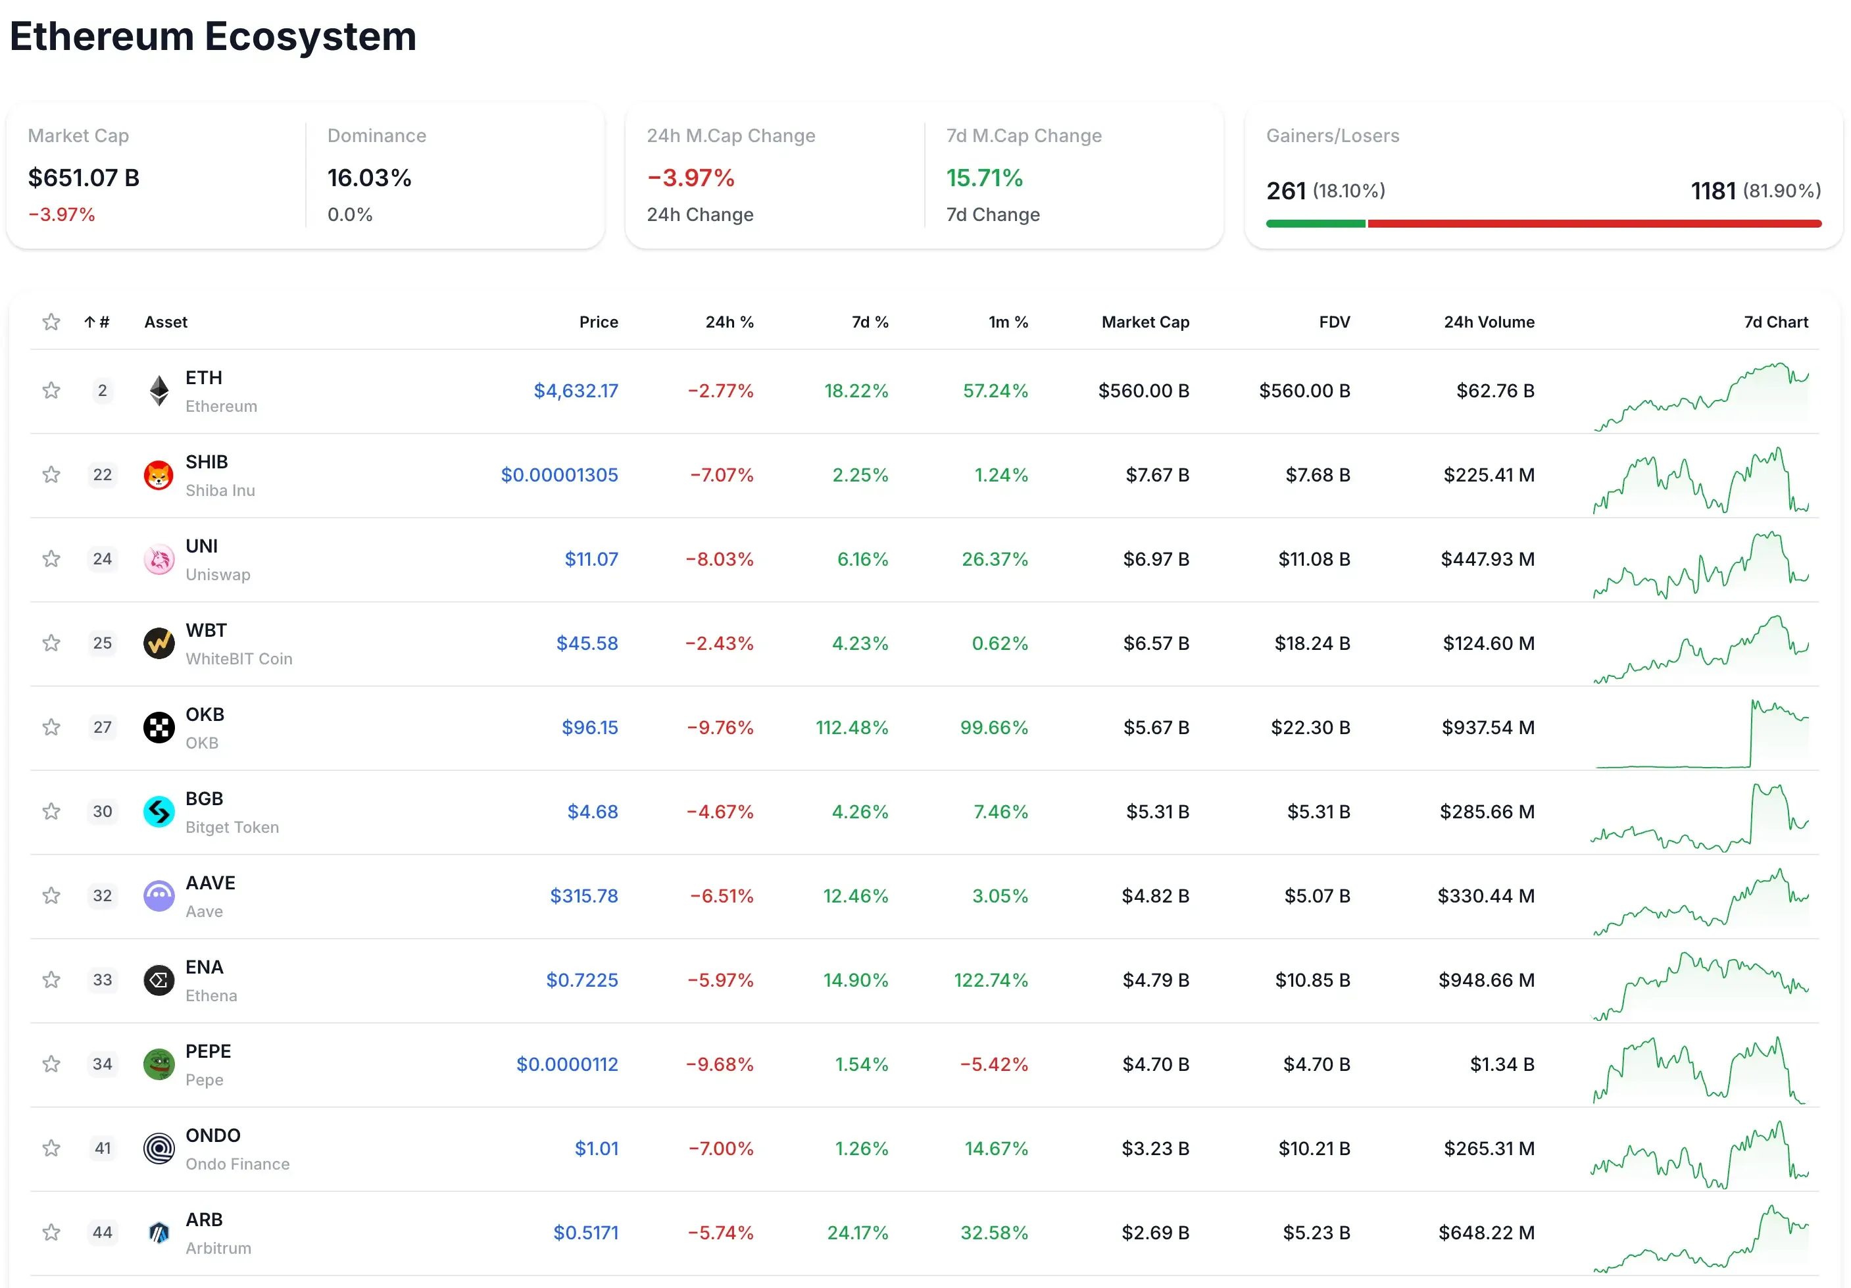Click the Gainers/Losers ratio bar
Image resolution: width=1851 pixels, height=1288 pixels.
coord(1542,223)
